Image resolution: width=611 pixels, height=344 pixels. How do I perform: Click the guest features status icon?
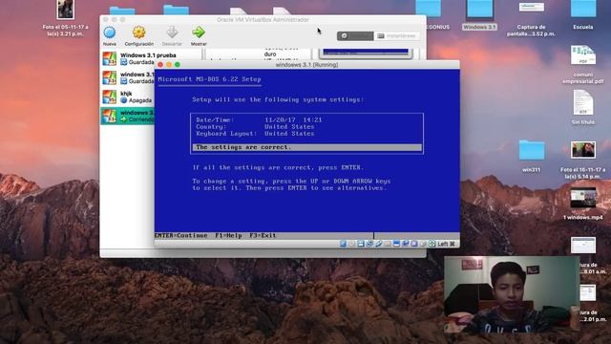[x=414, y=244]
